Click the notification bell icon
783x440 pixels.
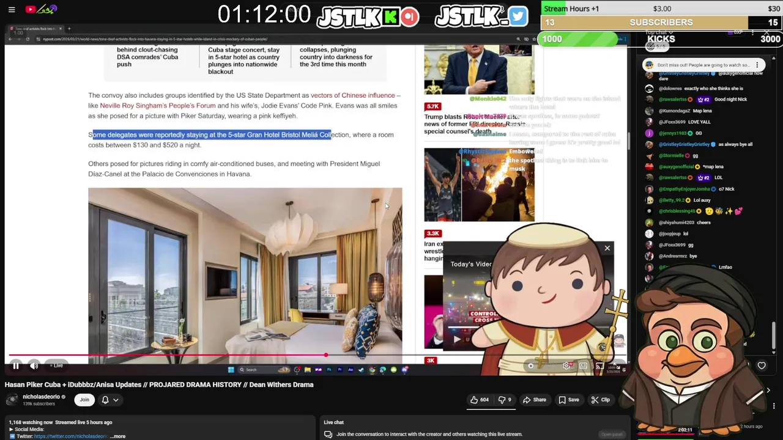click(x=105, y=400)
